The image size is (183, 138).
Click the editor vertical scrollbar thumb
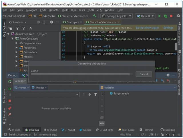click(176, 46)
